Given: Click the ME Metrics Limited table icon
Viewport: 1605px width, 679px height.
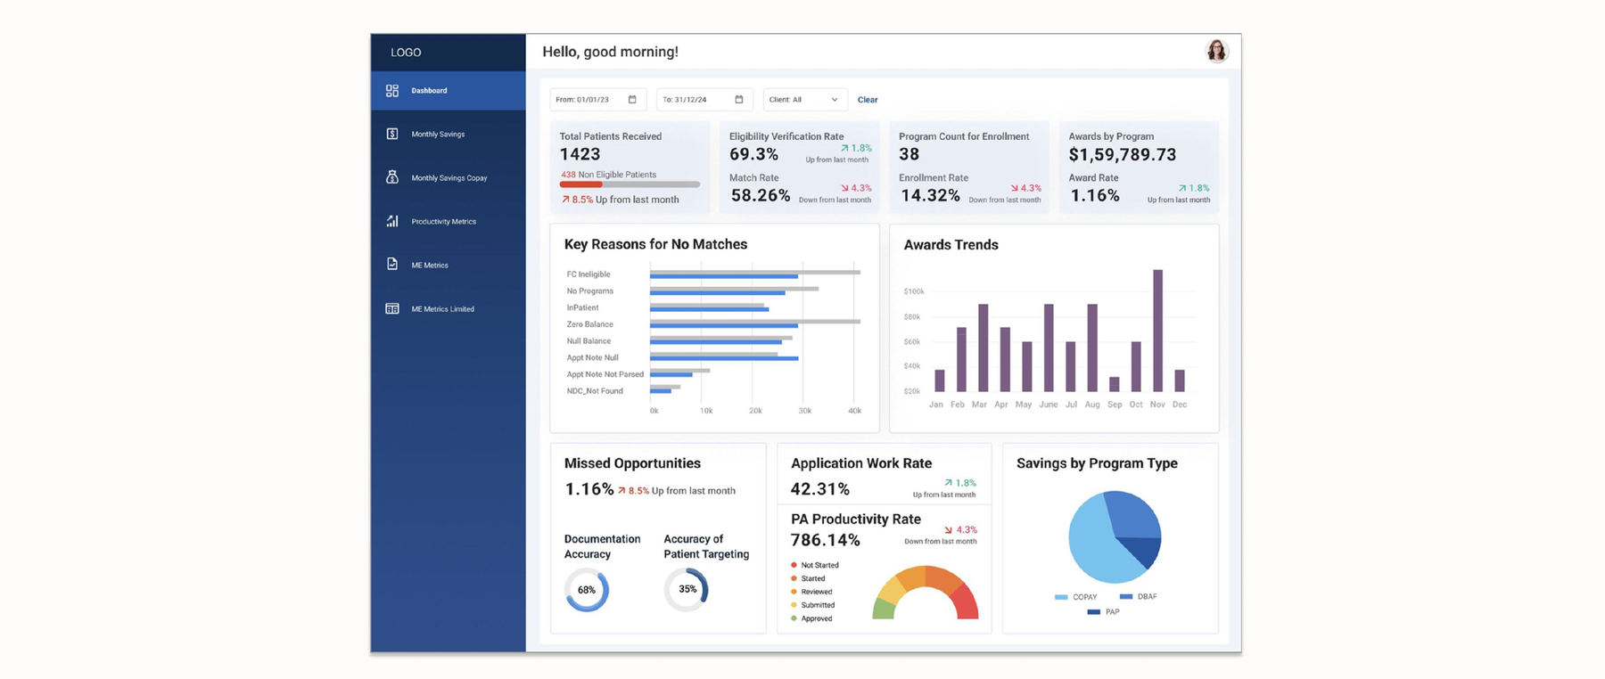Looking at the screenshot, I should [391, 308].
